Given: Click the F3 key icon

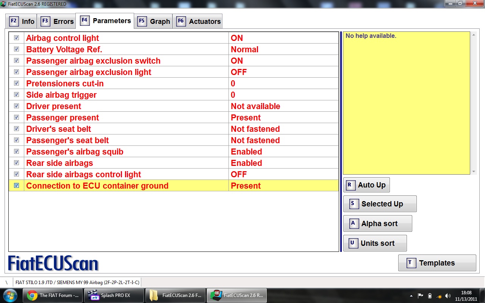Looking at the screenshot, I should [45, 21].
